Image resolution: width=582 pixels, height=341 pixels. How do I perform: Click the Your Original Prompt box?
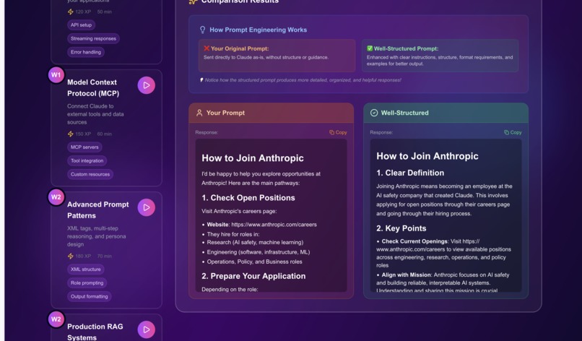pyautogui.click(x=277, y=56)
